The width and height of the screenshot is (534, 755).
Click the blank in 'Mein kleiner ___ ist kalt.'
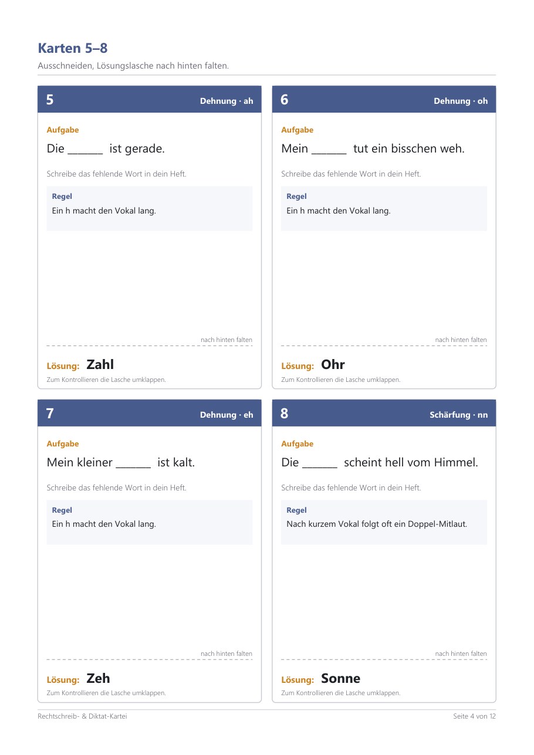tap(133, 463)
